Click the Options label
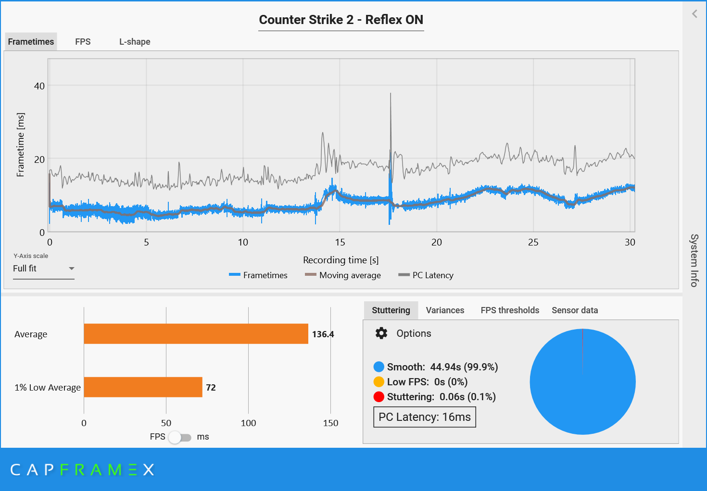The width and height of the screenshot is (707, 491). [x=414, y=333]
